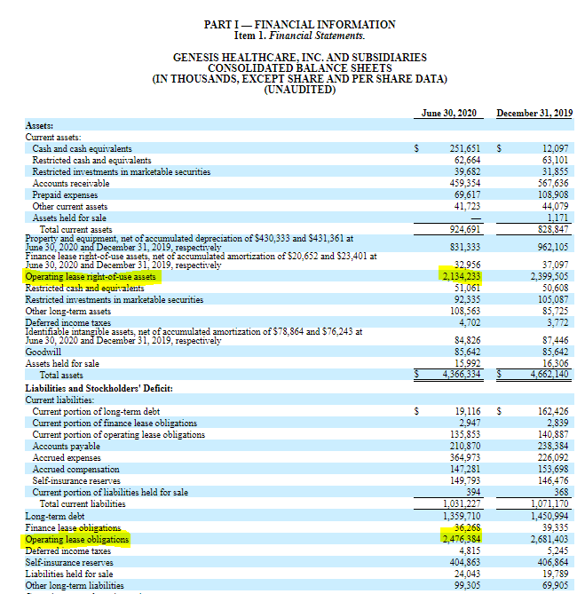Select the 'Current liabilities:' subheading
The width and height of the screenshot is (585, 594).
click(59, 400)
